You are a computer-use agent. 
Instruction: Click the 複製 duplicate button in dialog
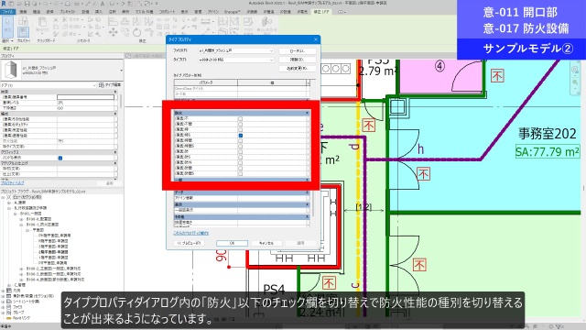tap(298, 60)
